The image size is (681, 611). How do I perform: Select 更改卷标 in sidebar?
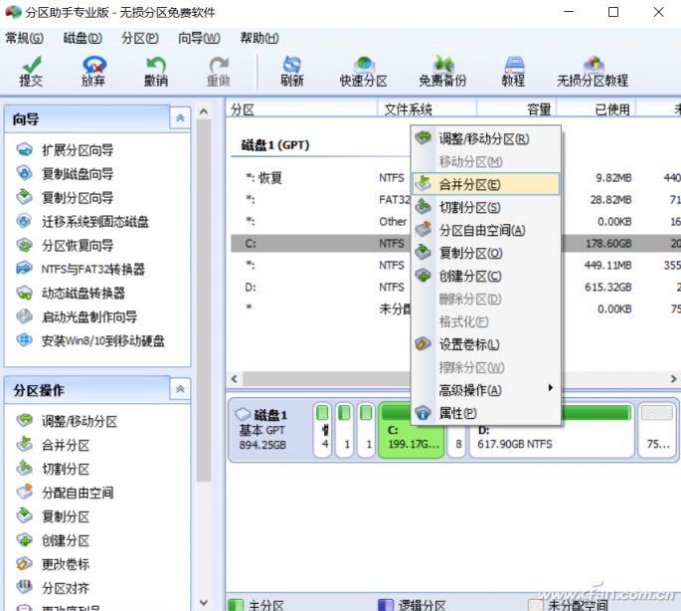(53, 564)
